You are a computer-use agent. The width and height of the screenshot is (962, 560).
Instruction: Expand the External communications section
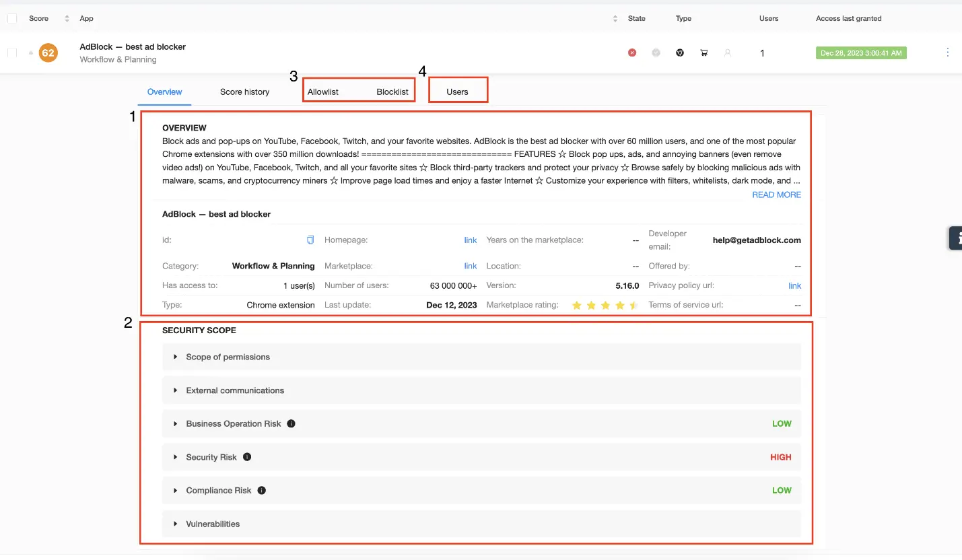coord(234,390)
